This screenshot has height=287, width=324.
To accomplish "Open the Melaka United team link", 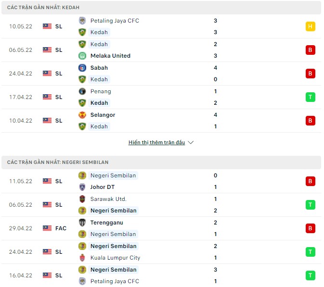I will click(110, 56).
